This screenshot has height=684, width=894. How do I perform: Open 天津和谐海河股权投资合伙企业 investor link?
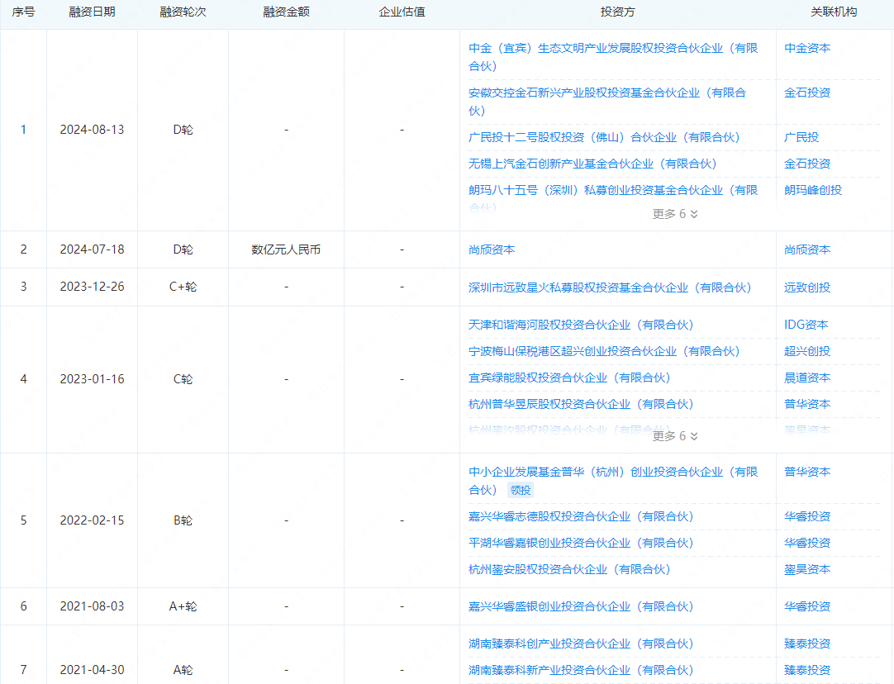pyautogui.click(x=580, y=325)
